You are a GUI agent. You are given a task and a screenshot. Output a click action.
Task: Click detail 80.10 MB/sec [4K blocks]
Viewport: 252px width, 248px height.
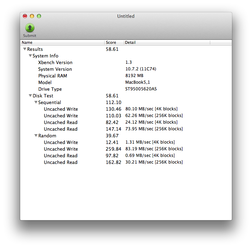[151, 109]
